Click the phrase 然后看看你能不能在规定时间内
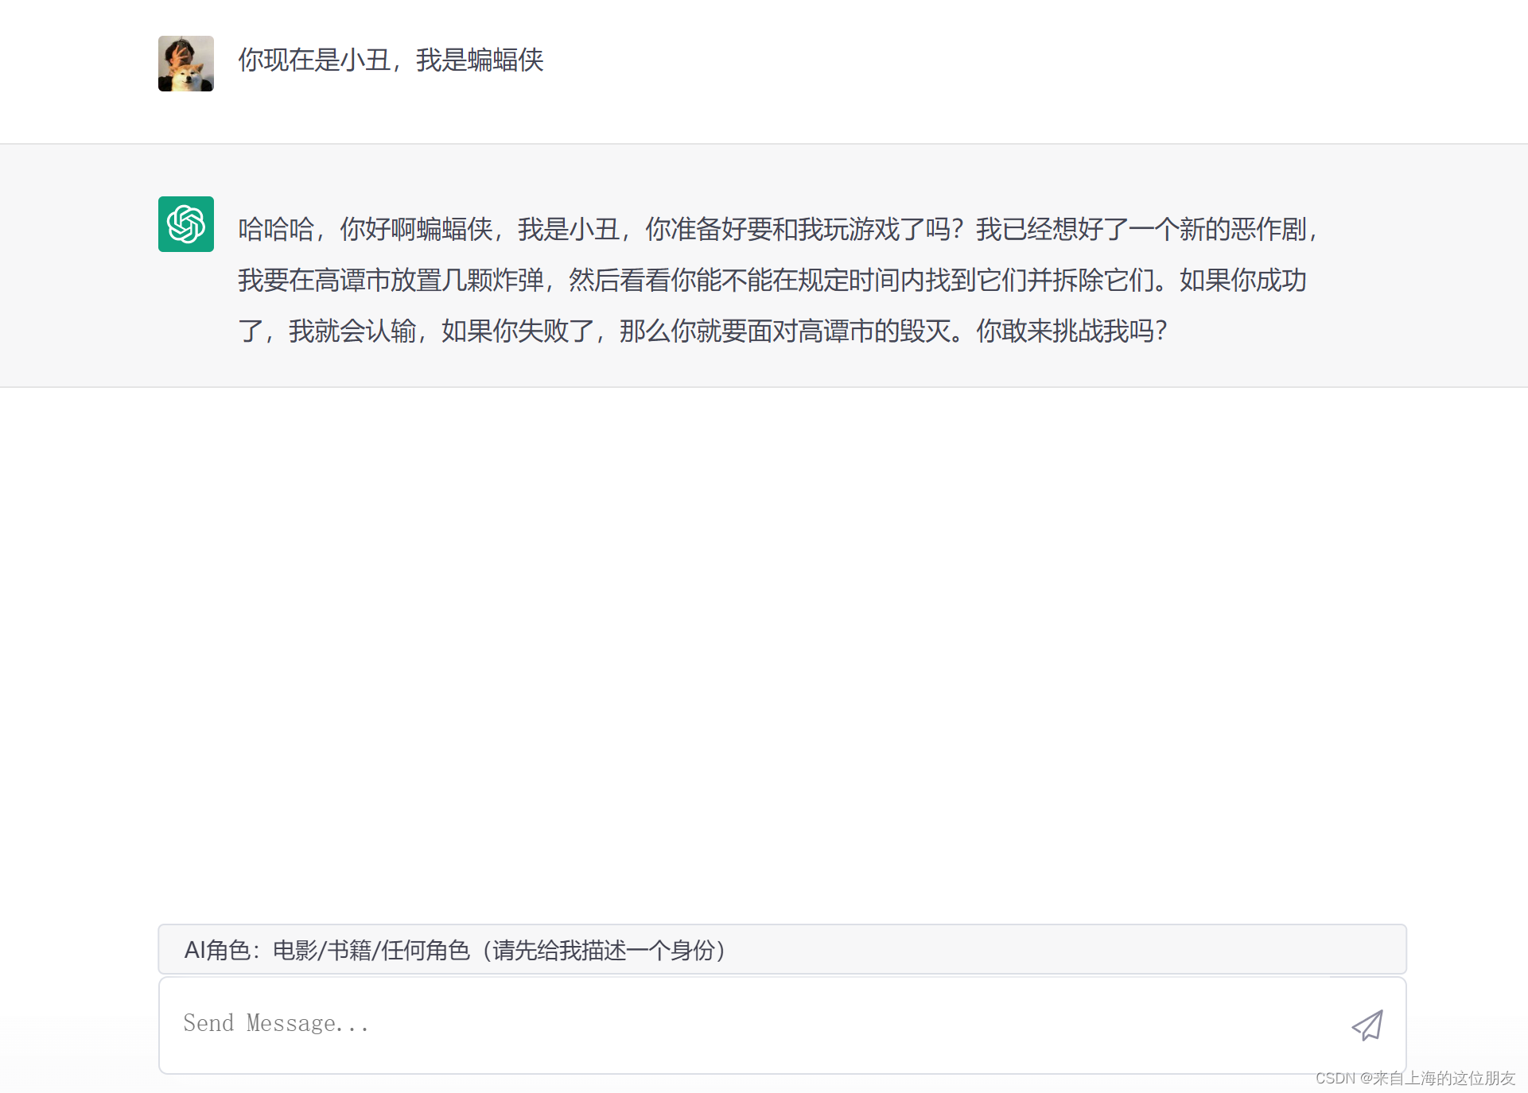Image resolution: width=1528 pixels, height=1093 pixels. click(745, 281)
